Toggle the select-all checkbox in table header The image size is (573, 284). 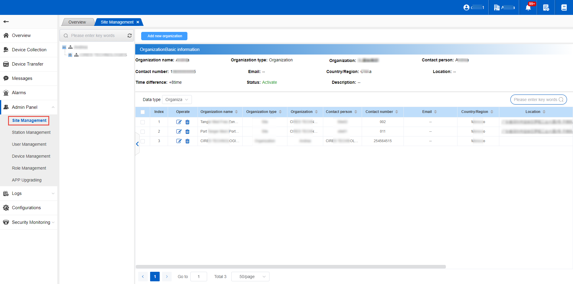(143, 112)
